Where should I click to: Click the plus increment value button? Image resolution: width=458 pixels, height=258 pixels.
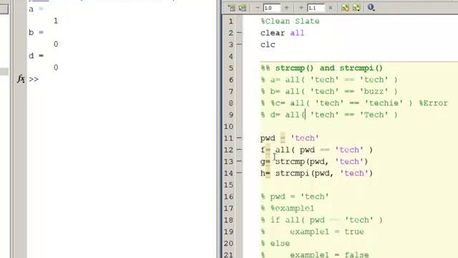[286, 8]
